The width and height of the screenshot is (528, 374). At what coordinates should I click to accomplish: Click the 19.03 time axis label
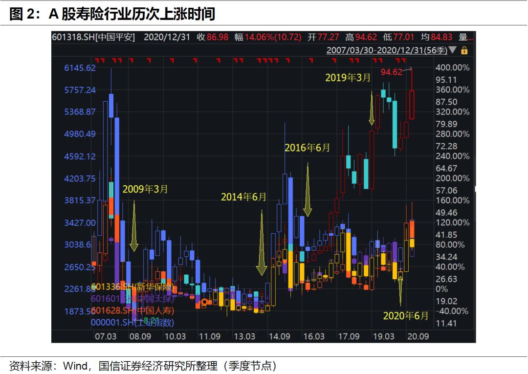click(383, 336)
